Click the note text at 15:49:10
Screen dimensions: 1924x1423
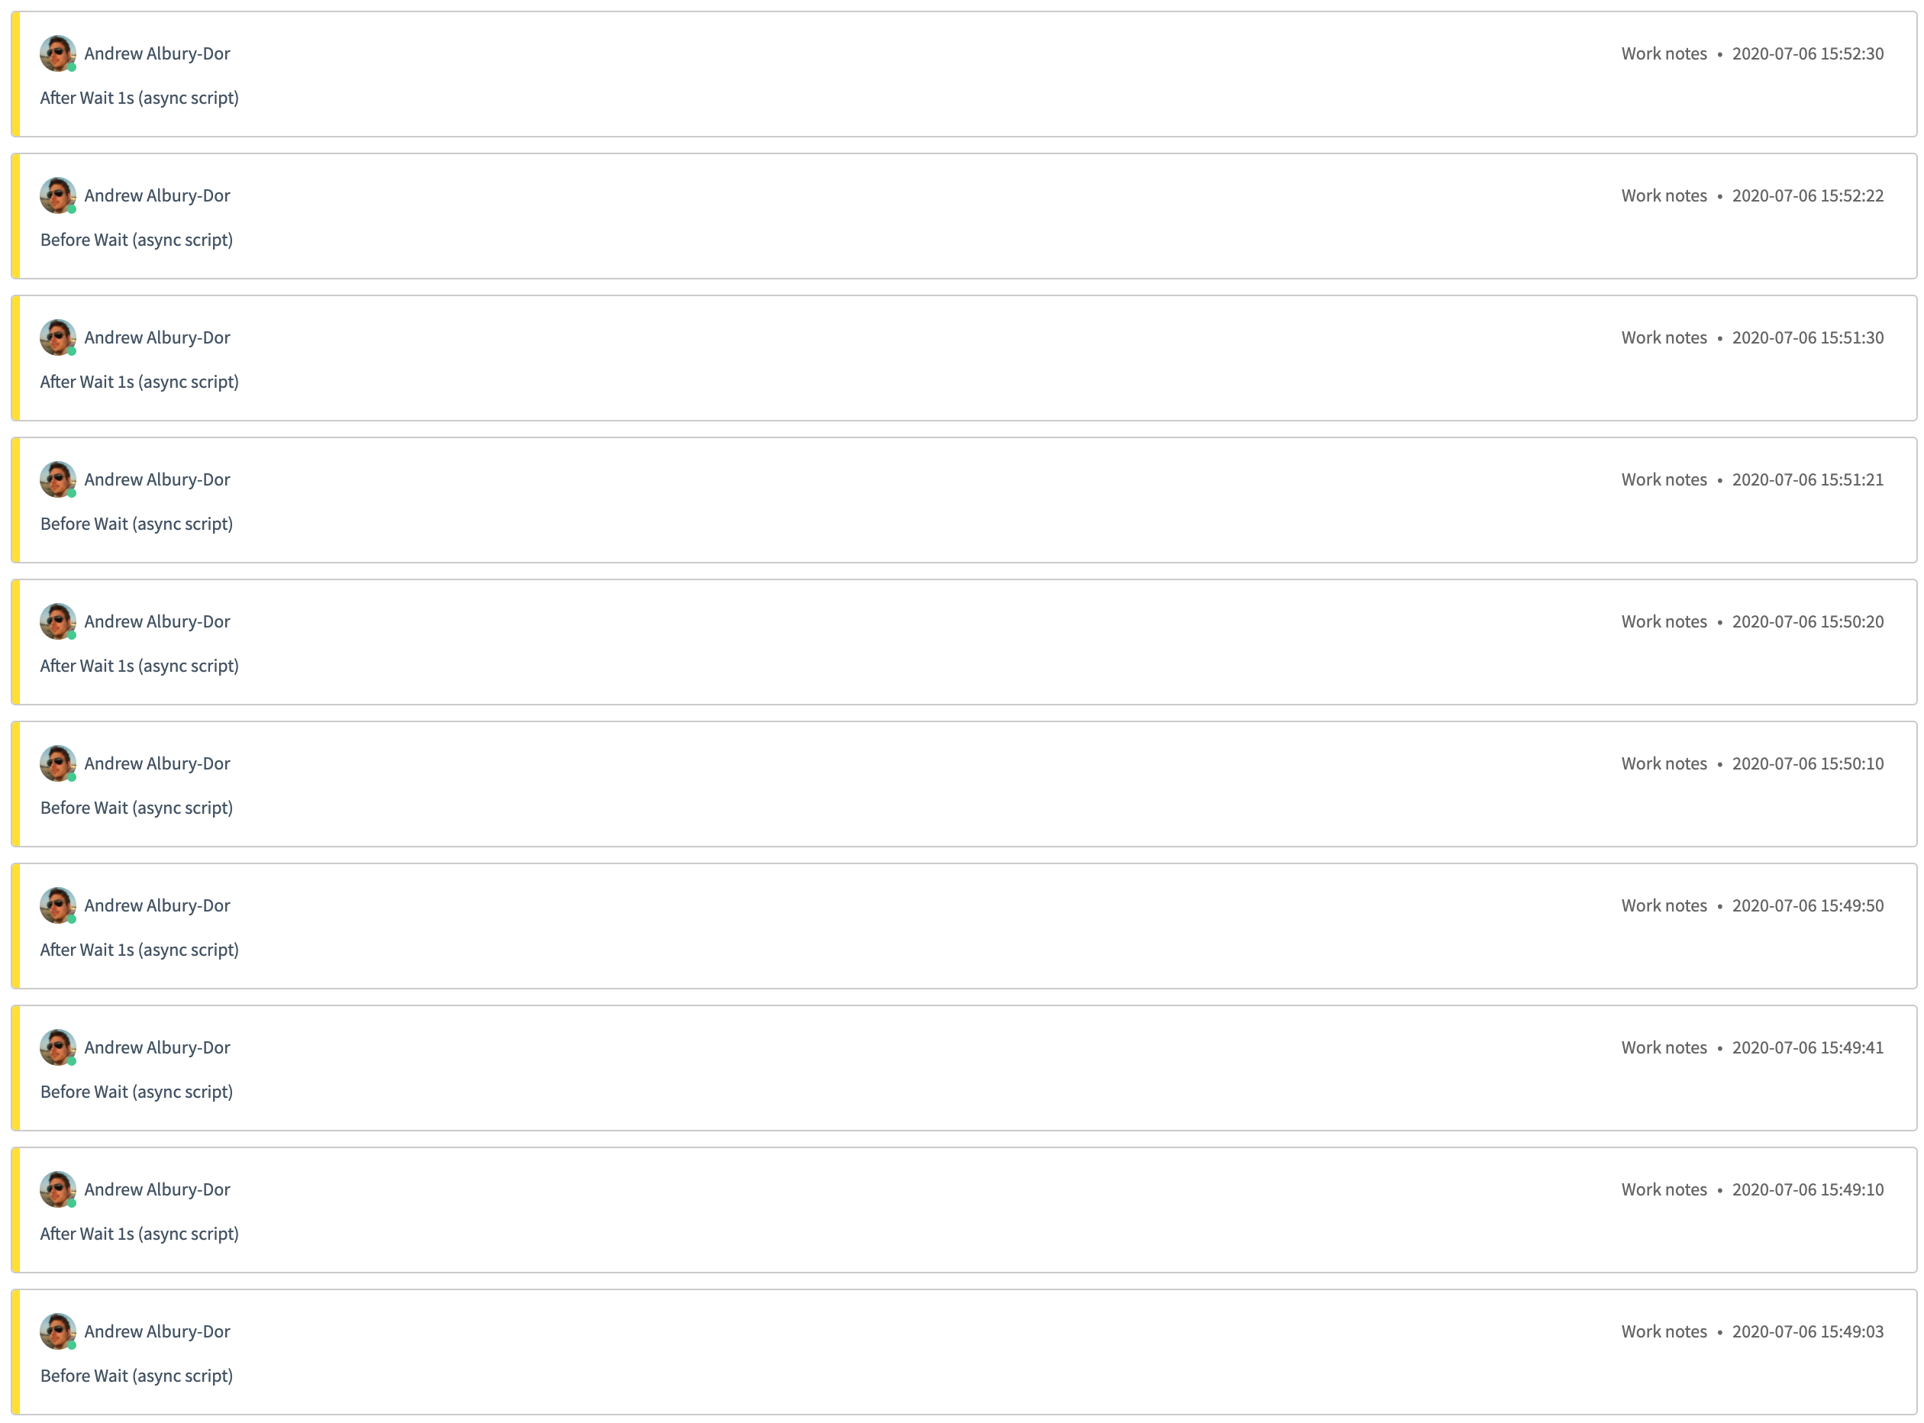pos(140,1235)
